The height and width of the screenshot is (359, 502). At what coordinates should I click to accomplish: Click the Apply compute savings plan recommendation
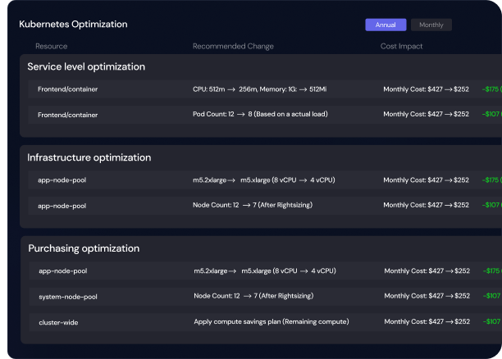[x=272, y=321]
